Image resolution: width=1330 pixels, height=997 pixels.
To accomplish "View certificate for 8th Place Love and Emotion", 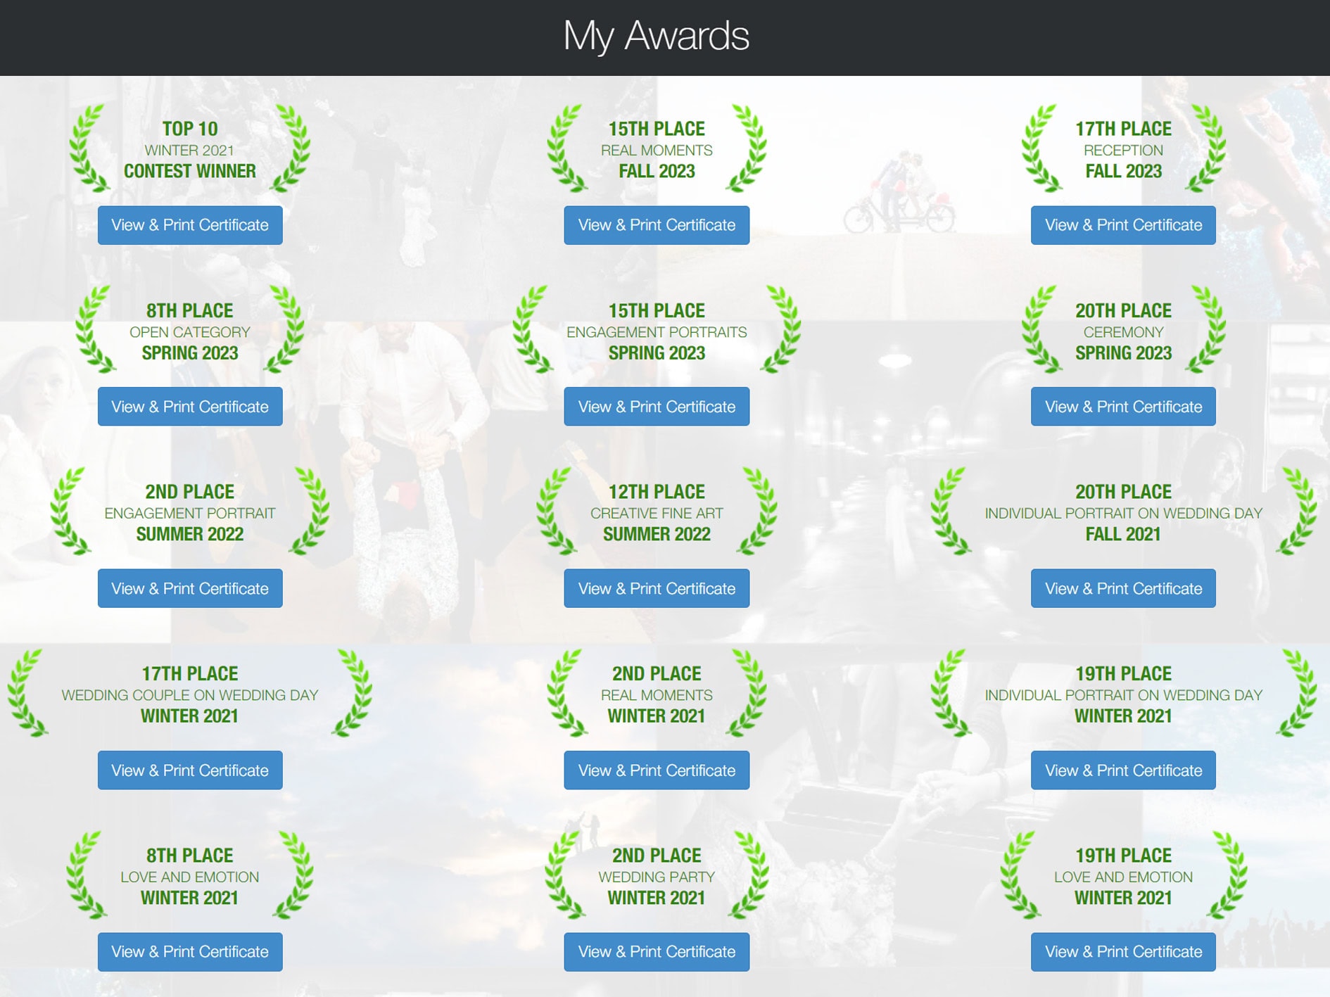I will (189, 952).
